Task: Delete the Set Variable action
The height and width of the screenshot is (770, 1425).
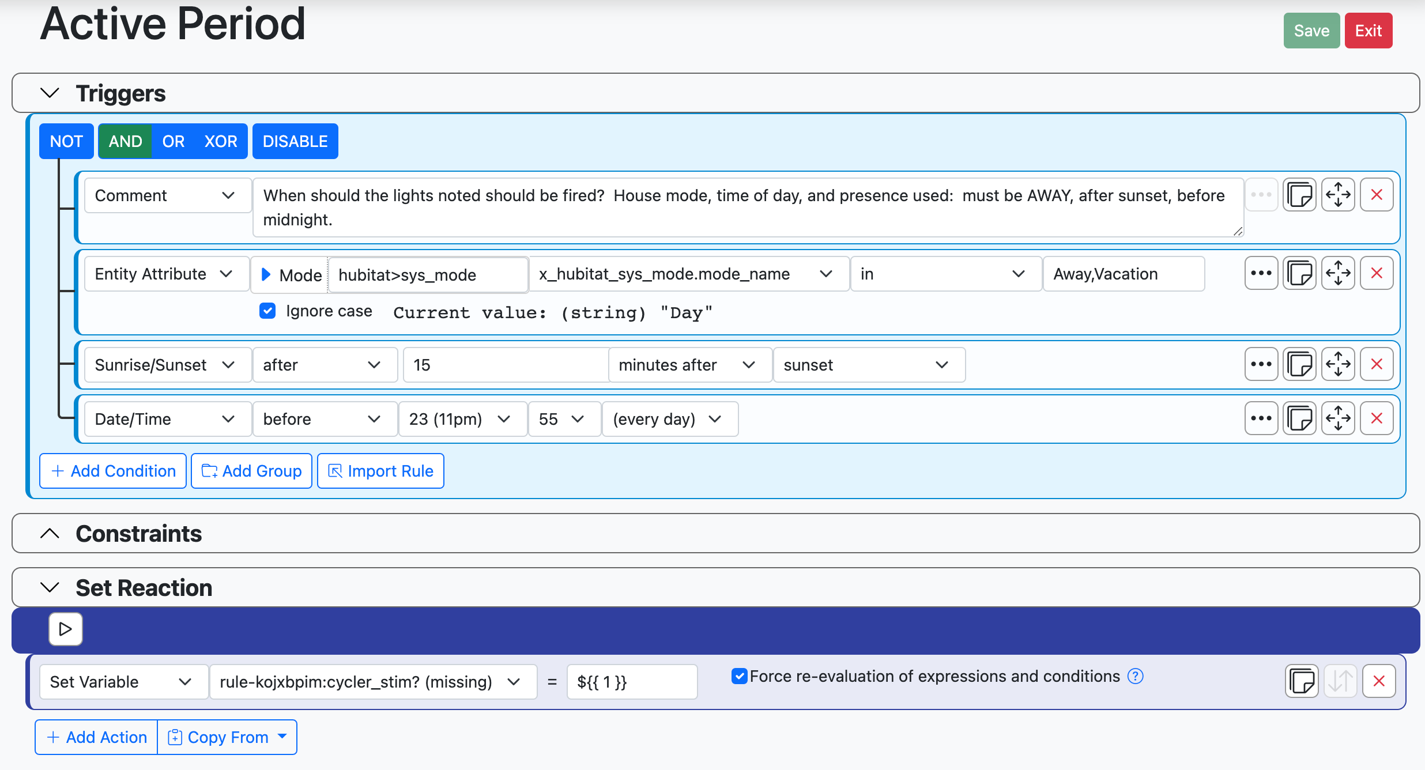Action: pyautogui.click(x=1379, y=681)
